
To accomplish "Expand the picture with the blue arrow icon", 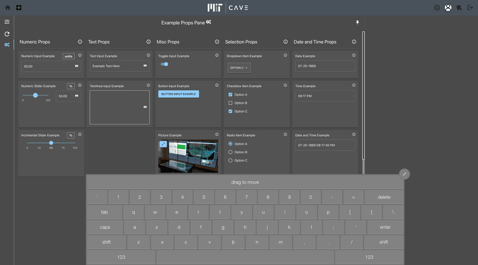I will point(163,144).
